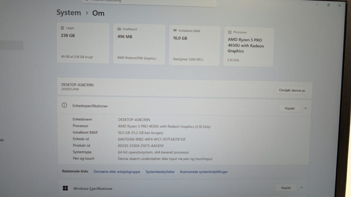351x197 pixels.
Task: Click the Om page title
Action: click(x=98, y=13)
